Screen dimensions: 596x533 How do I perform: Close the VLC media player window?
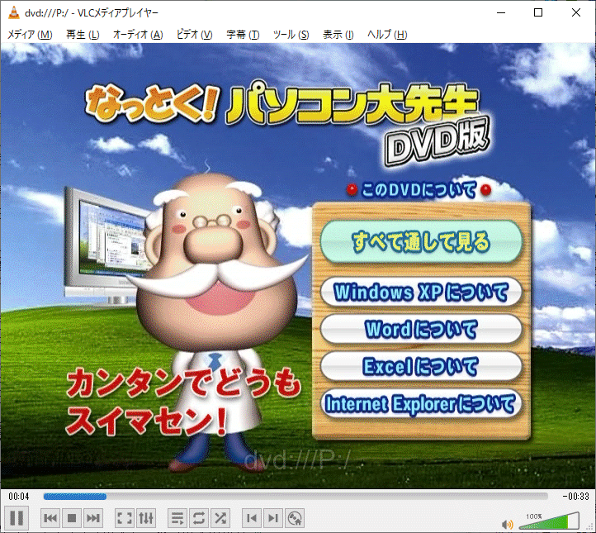[576, 12]
